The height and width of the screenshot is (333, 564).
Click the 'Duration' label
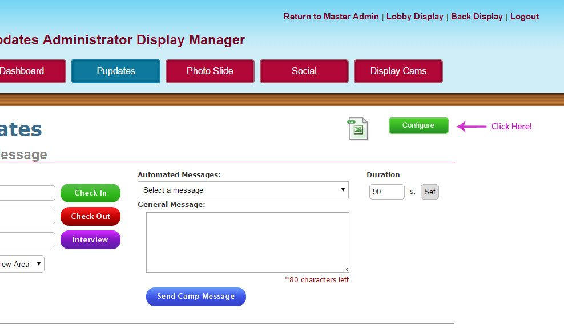click(x=383, y=175)
